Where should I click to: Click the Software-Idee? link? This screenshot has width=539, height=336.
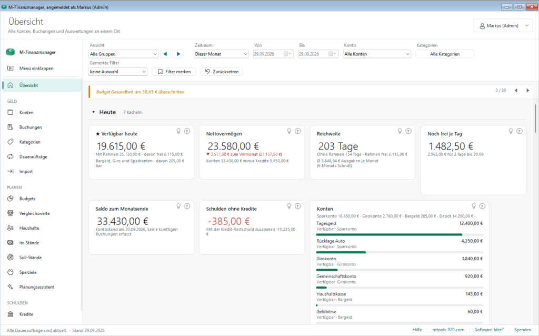pyautogui.click(x=489, y=330)
